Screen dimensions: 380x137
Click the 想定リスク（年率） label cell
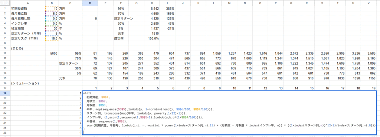click(27, 38)
